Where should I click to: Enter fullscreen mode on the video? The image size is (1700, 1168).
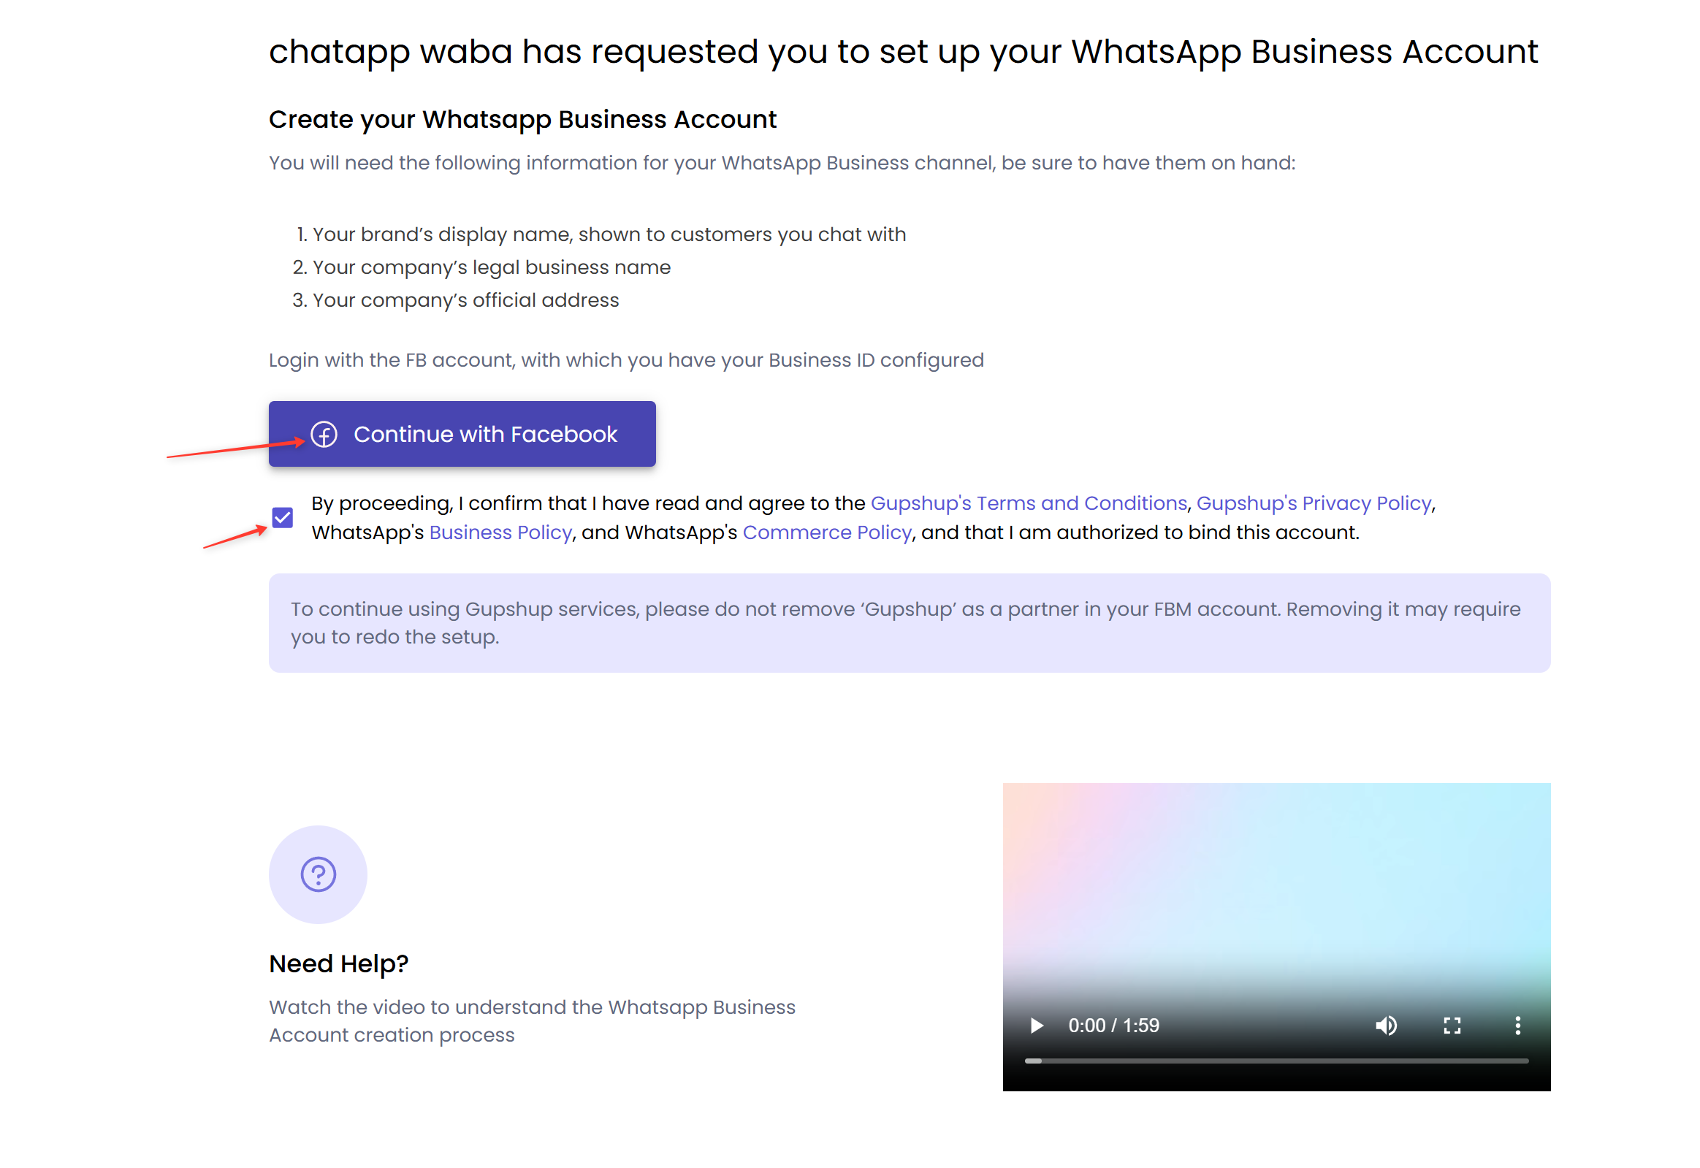pos(1452,1026)
